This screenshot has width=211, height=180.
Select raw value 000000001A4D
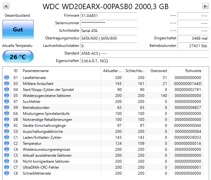coord(188,84)
